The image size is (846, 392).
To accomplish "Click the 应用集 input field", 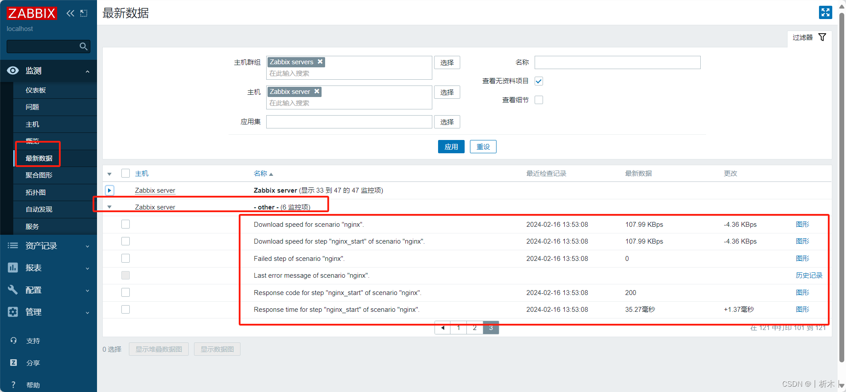I will click(349, 122).
